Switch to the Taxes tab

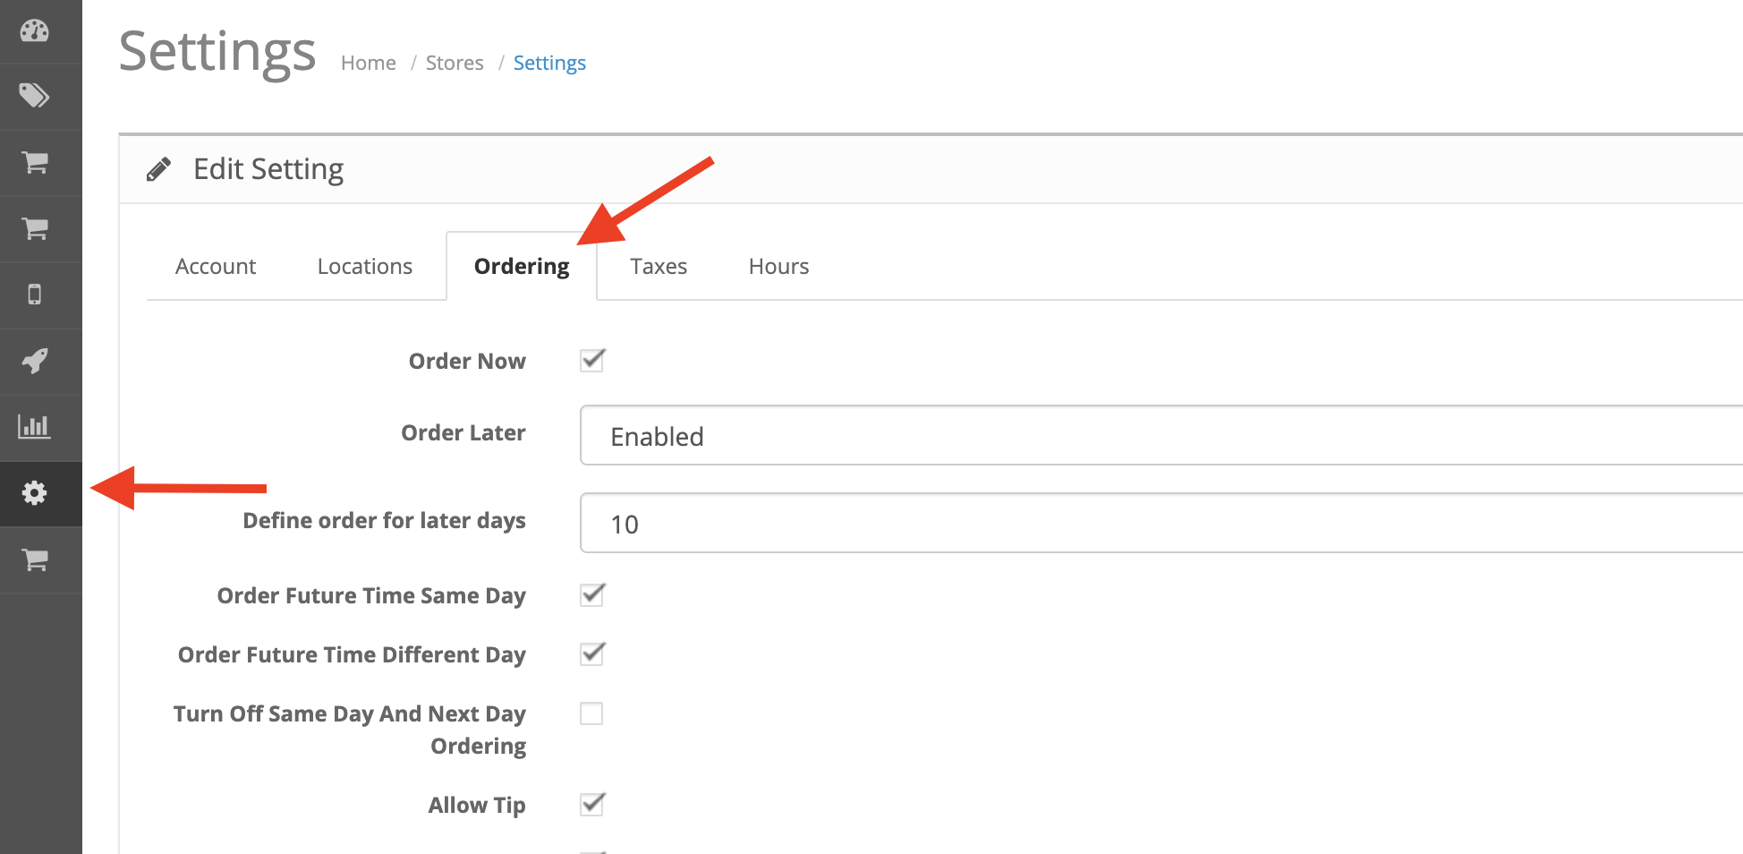pyautogui.click(x=659, y=267)
